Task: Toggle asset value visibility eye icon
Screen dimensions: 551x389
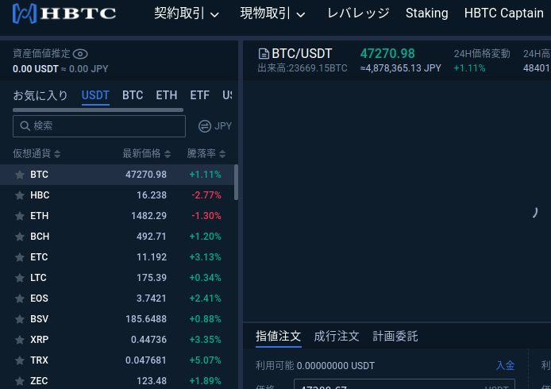Action: coord(80,54)
